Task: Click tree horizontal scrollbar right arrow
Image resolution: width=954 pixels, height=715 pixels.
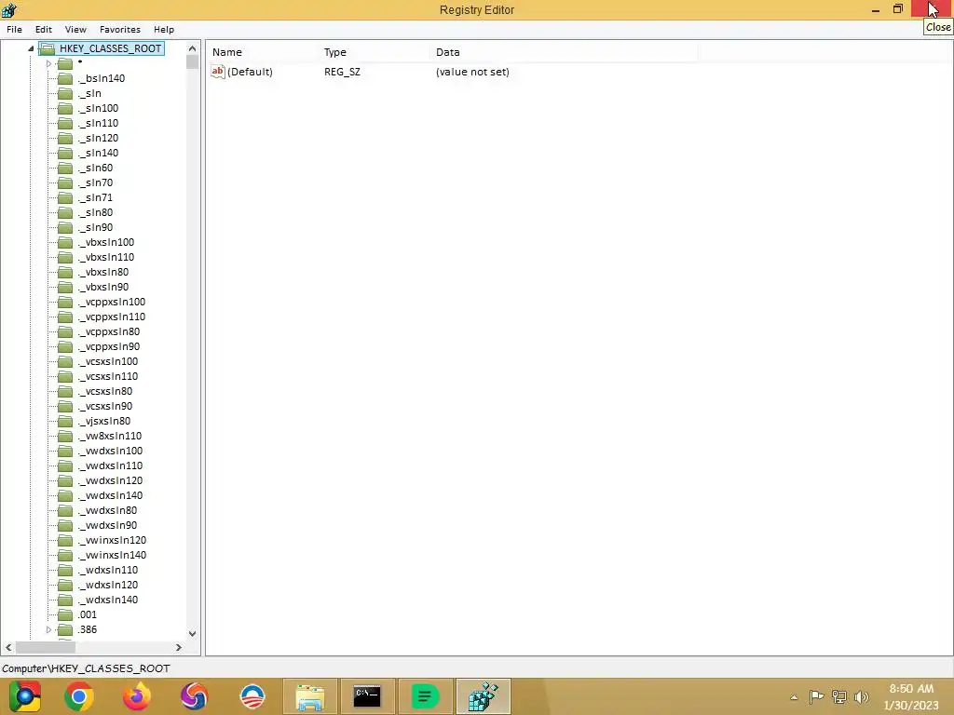Action: pyautogui.click(x=178, y=648)
